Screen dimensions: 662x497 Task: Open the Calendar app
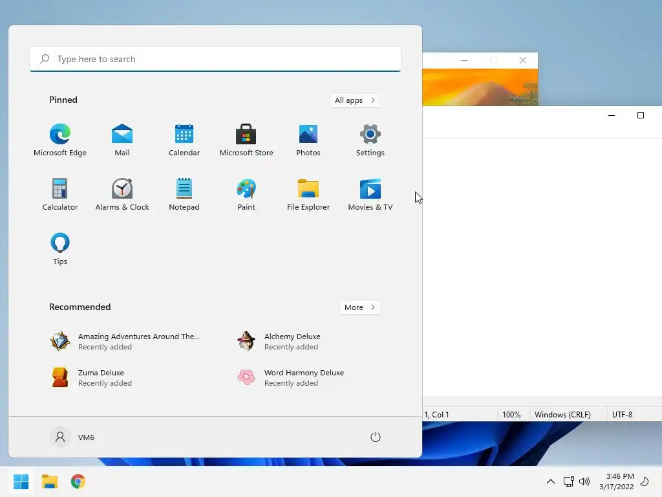(184, 140)
